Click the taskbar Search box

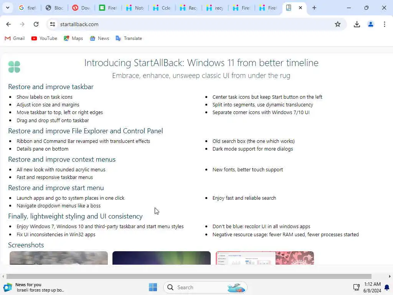tap(205, 287)
